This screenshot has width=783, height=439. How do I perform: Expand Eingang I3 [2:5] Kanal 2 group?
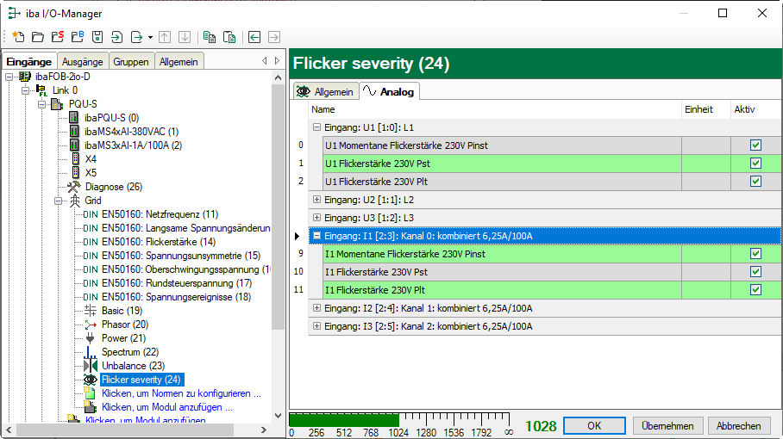(x=316, y=326)
